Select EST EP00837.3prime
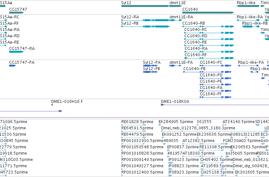This screenshot has height=177, width=269. [183, 147]
